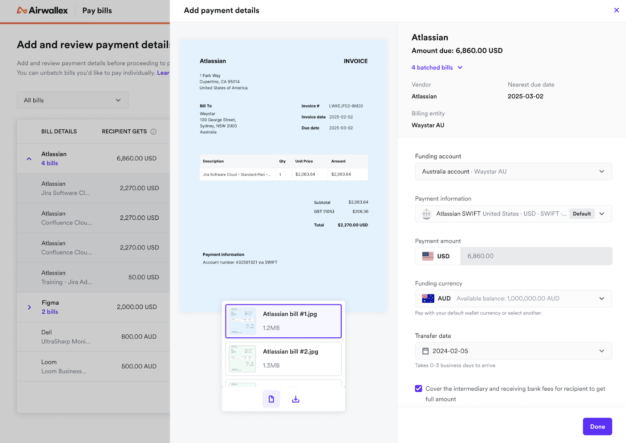Viewport: 626px width, 443px height.
Task: Click the document view icon
Action: click(x=271, y=399)
